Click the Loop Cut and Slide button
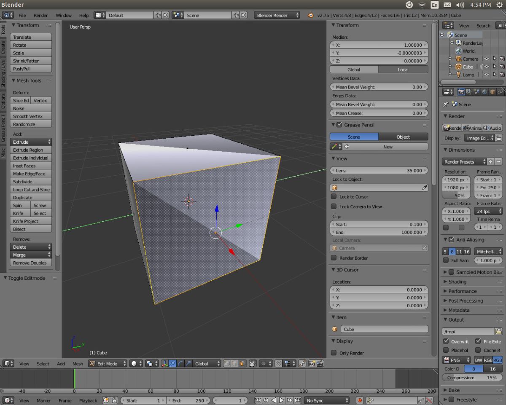The width and height of the screenshot is (506, 405). pos(31,190)
